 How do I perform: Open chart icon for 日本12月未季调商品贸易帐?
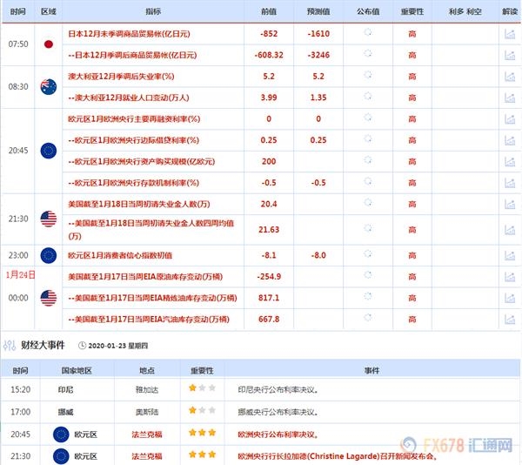pos(509,35)
